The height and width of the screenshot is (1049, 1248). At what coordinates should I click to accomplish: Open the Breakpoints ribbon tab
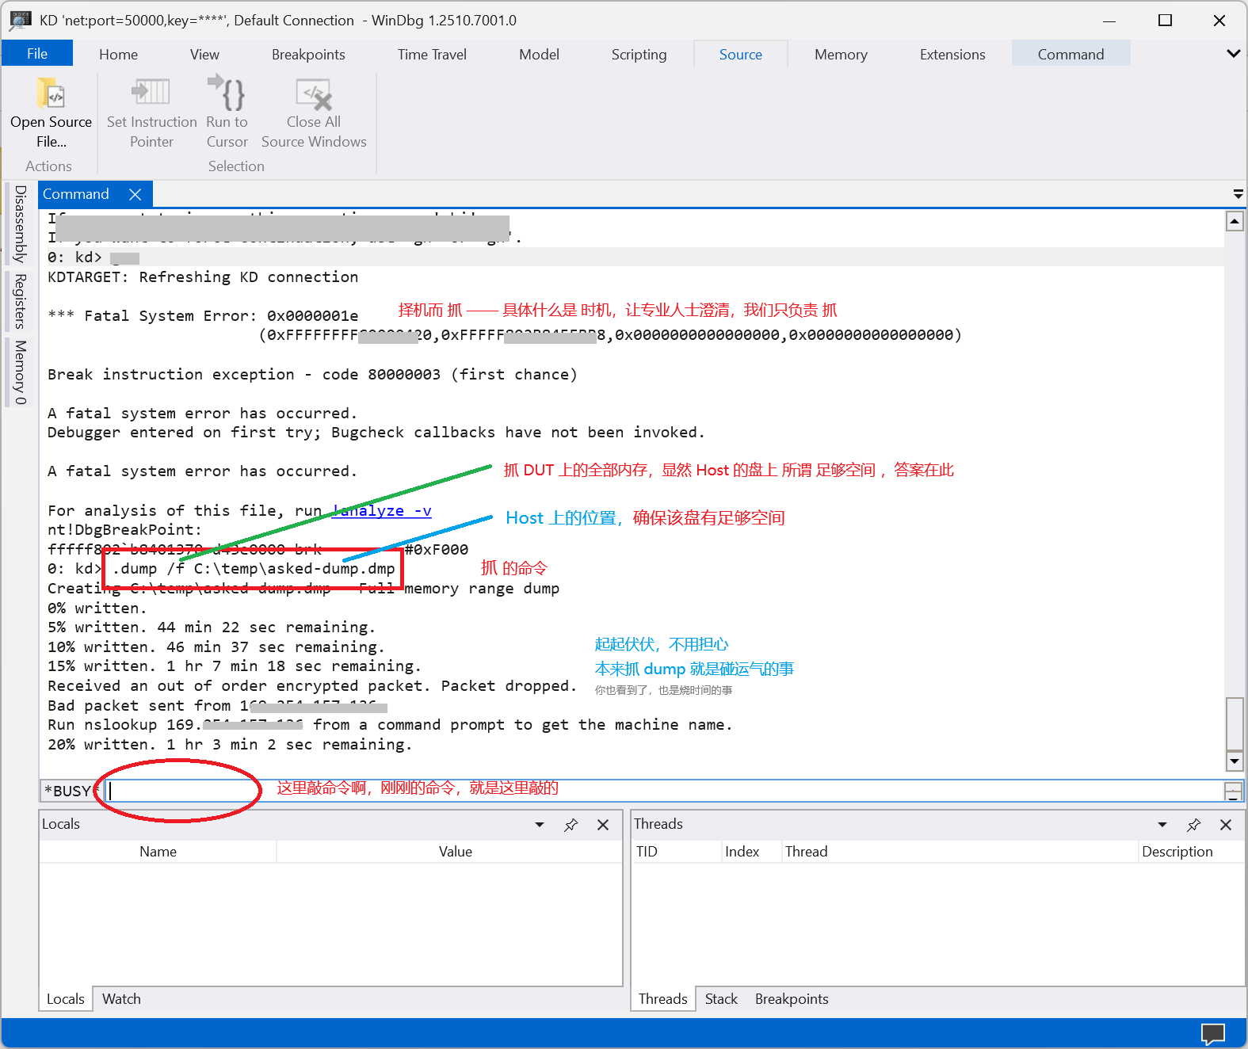tap(308, 54)
